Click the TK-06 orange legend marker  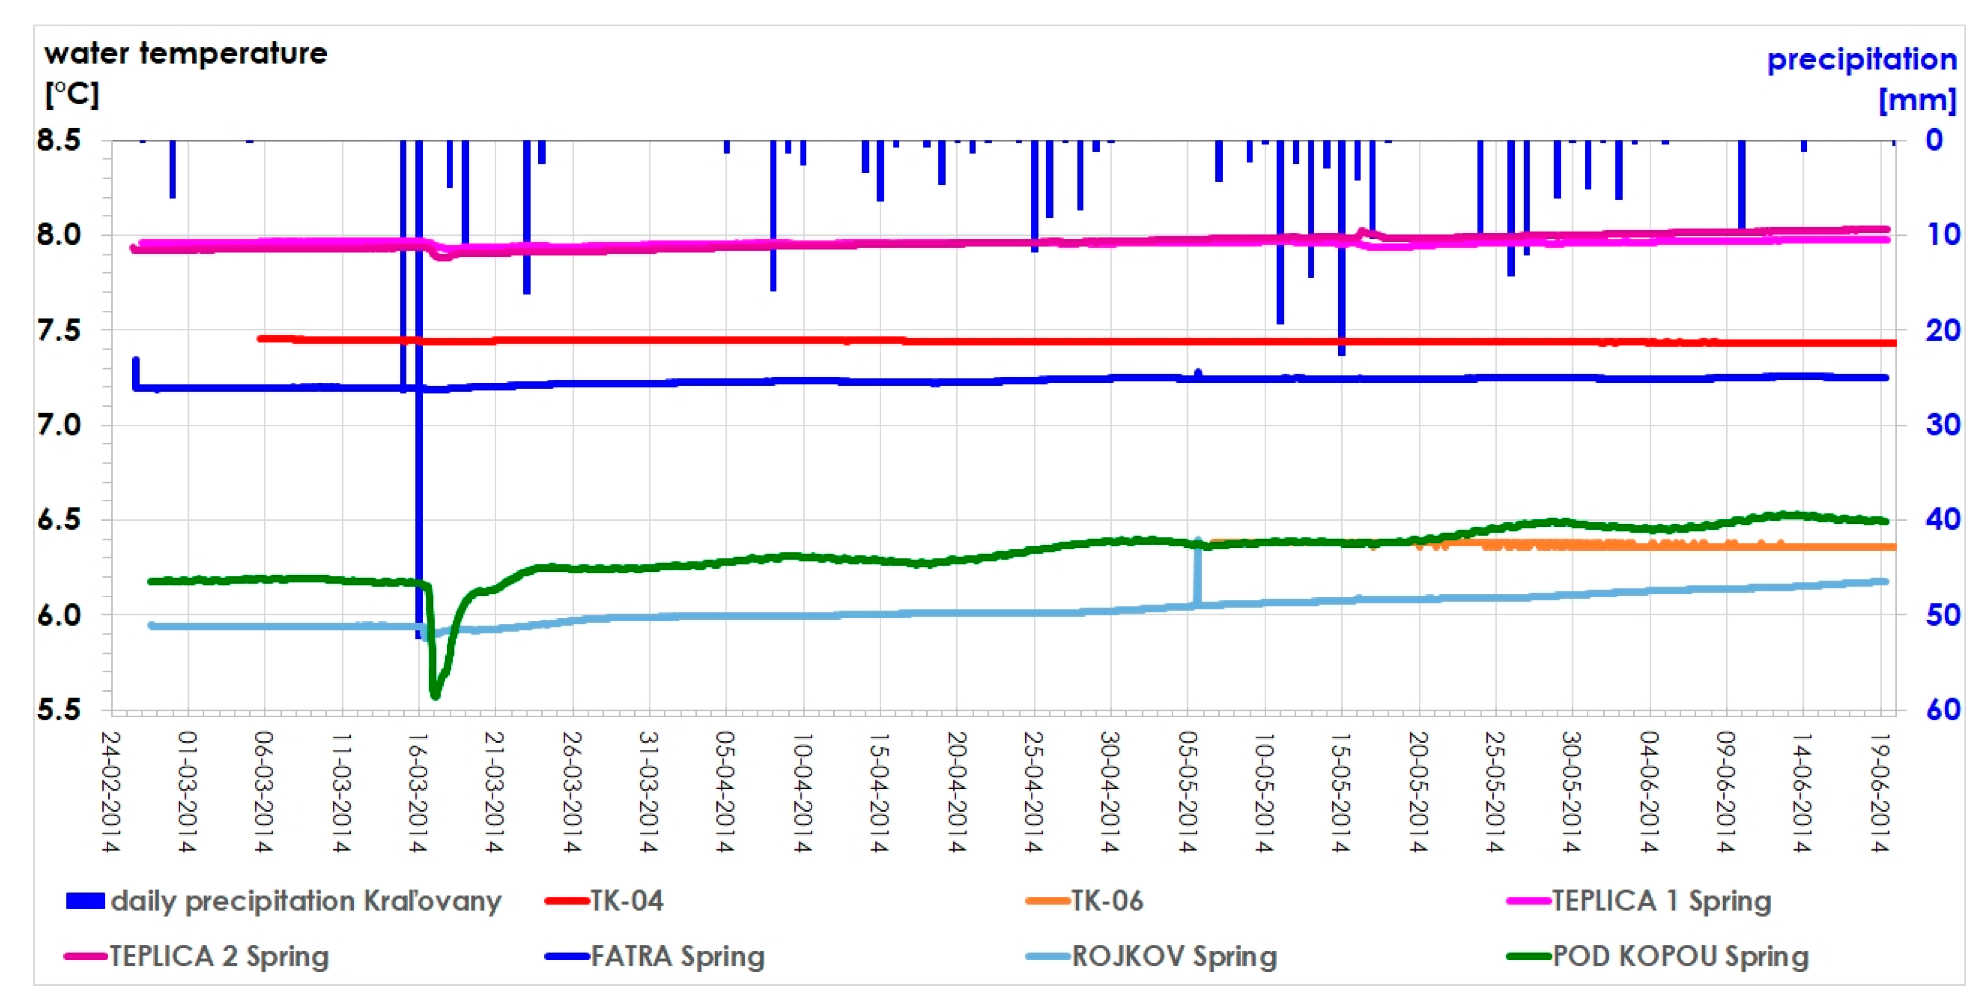click(x=1048, y=901)
